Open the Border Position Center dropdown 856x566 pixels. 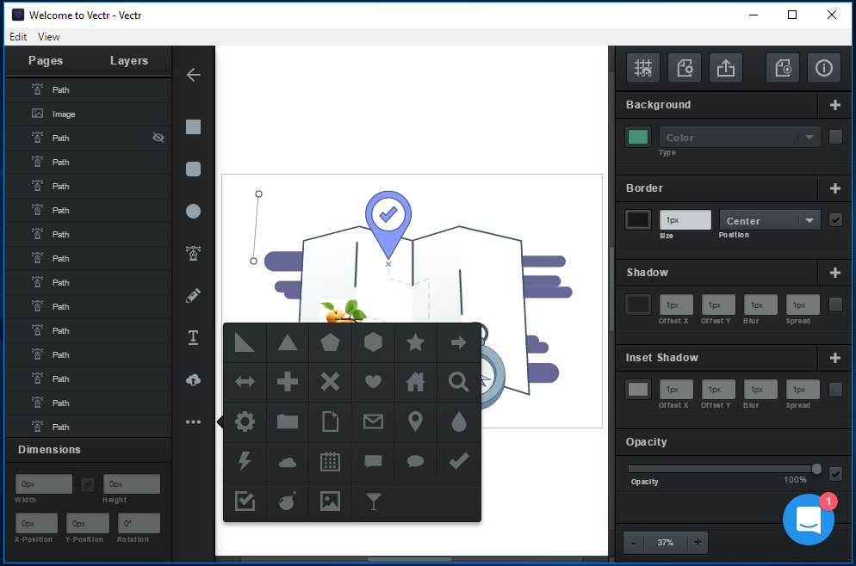pos(770,220)
